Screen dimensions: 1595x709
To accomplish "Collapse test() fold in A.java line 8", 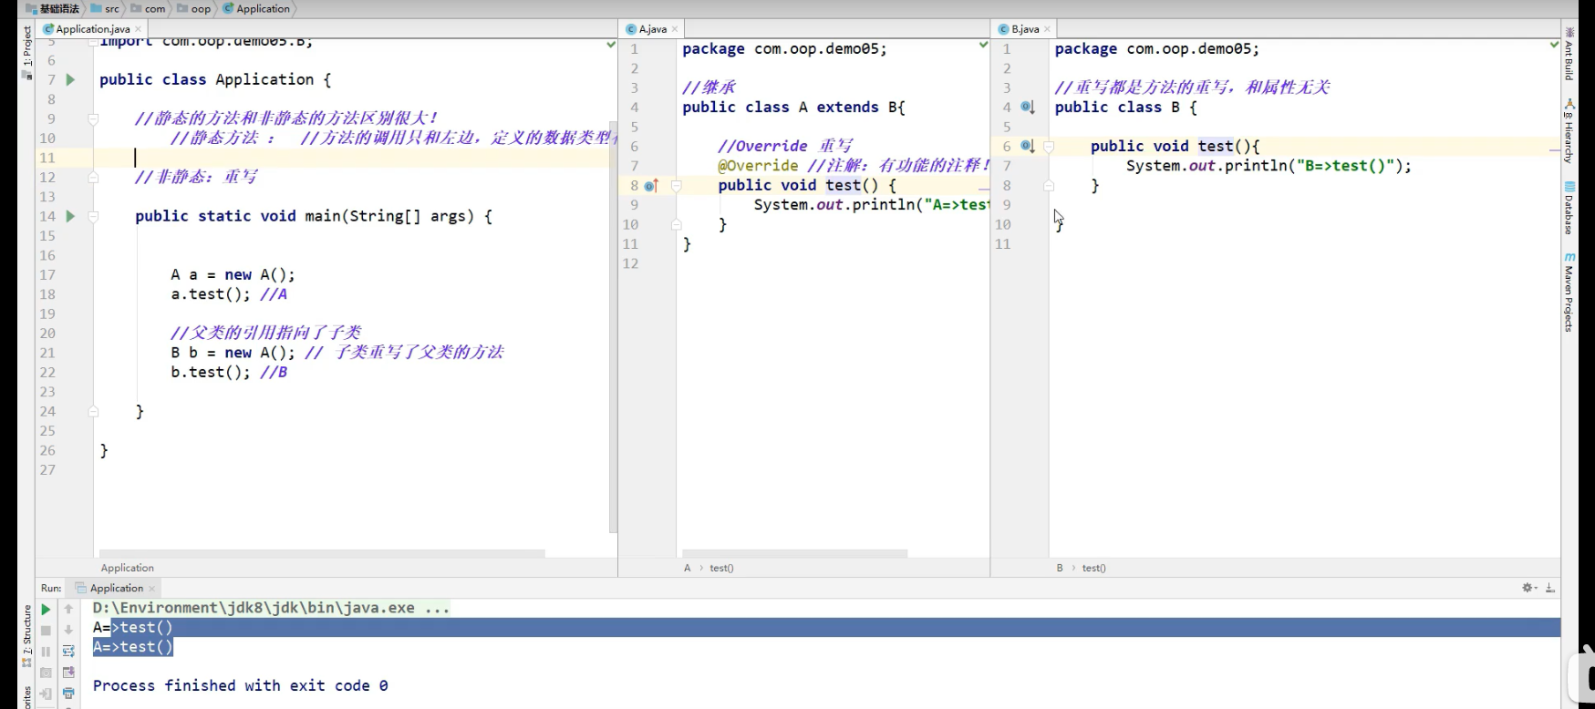I will tap(677, 186).
